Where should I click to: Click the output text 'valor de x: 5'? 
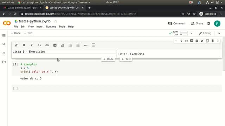(x=31, y=78)
